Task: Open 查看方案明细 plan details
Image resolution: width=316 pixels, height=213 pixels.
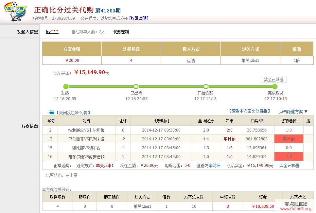Action: click(208, 166)
